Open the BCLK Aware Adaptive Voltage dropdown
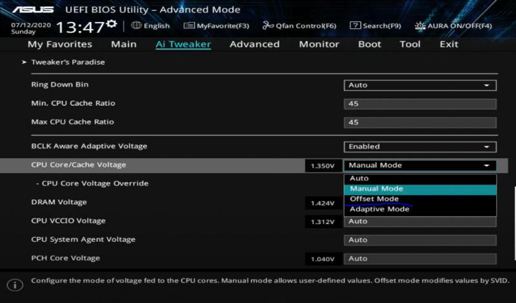This screenshot has height=303, width=516. 420,147
